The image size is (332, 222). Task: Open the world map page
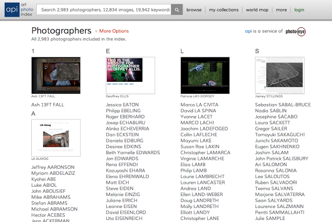tap(258, 10)
